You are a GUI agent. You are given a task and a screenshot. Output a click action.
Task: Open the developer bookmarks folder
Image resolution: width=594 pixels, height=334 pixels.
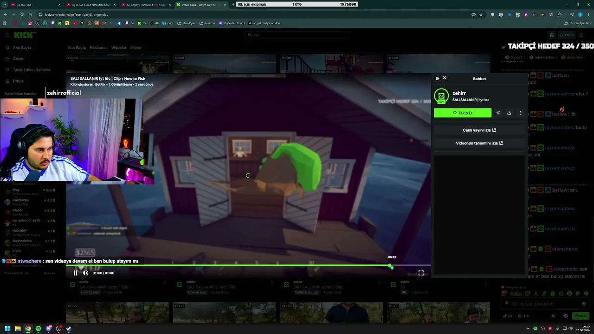tap(187, 23)
